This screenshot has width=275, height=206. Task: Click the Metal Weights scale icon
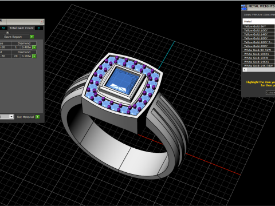click(x=244, y=7)
